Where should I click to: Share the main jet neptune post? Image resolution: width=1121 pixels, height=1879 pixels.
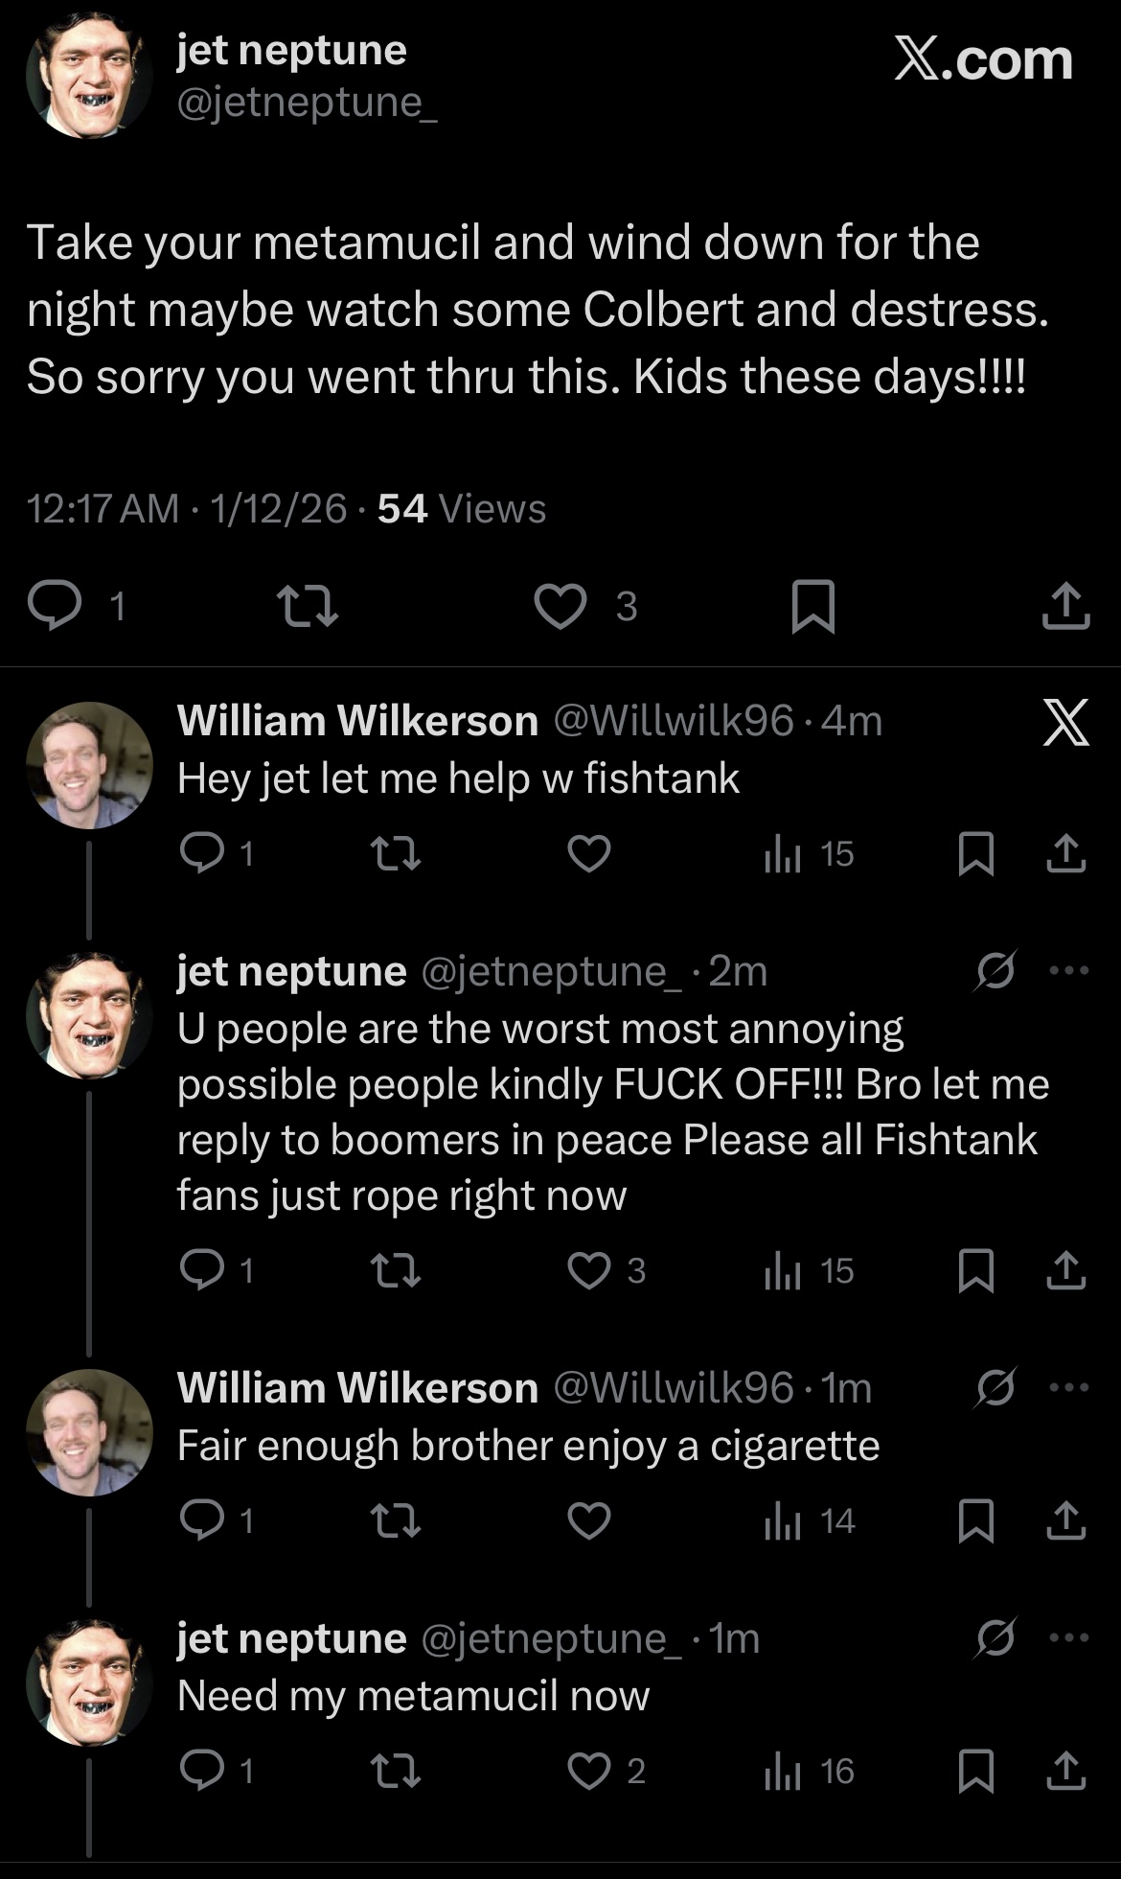[x=1065, y=606]
